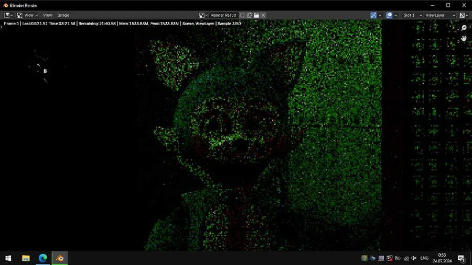Open the Image menu

point(63,15)
